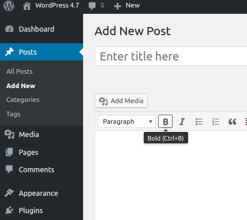Click the Appearance paintbrush icon
247x220 pixels.
coord(9,193)
